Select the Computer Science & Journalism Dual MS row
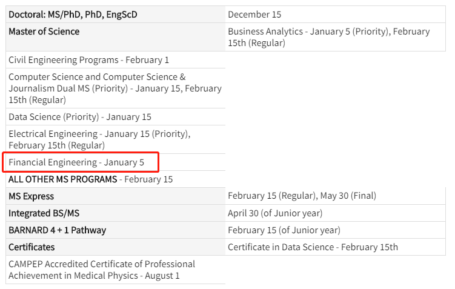Screen dimensions: 455x289 point(115,88)
